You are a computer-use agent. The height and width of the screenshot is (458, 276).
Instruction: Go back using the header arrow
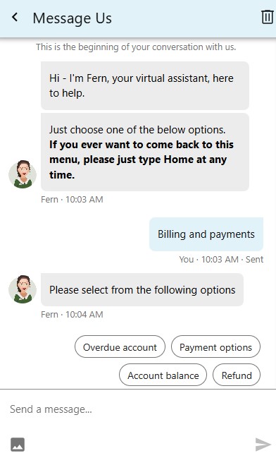(15, 17)
